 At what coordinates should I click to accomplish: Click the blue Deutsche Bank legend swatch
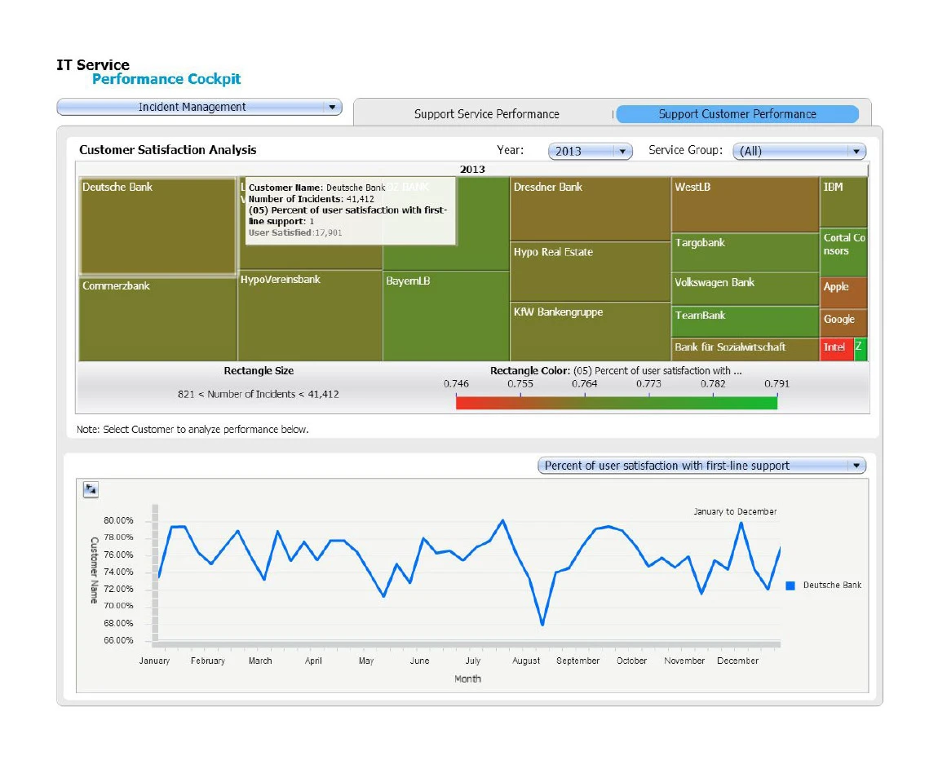coord(790,586)
